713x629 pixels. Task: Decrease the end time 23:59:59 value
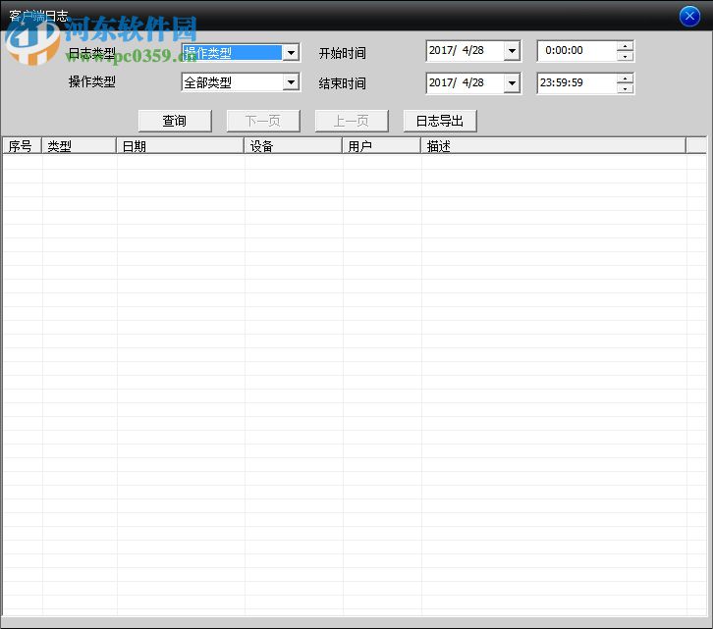coord(626,88)
